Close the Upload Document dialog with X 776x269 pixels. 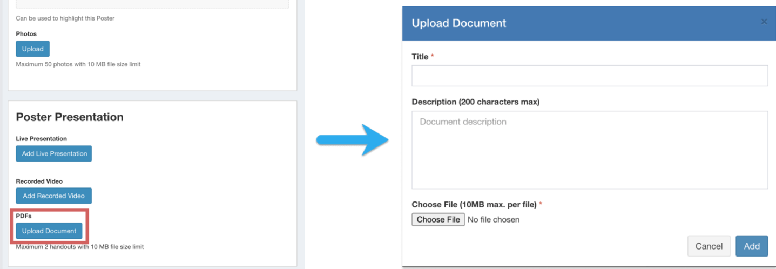[764, 22]
